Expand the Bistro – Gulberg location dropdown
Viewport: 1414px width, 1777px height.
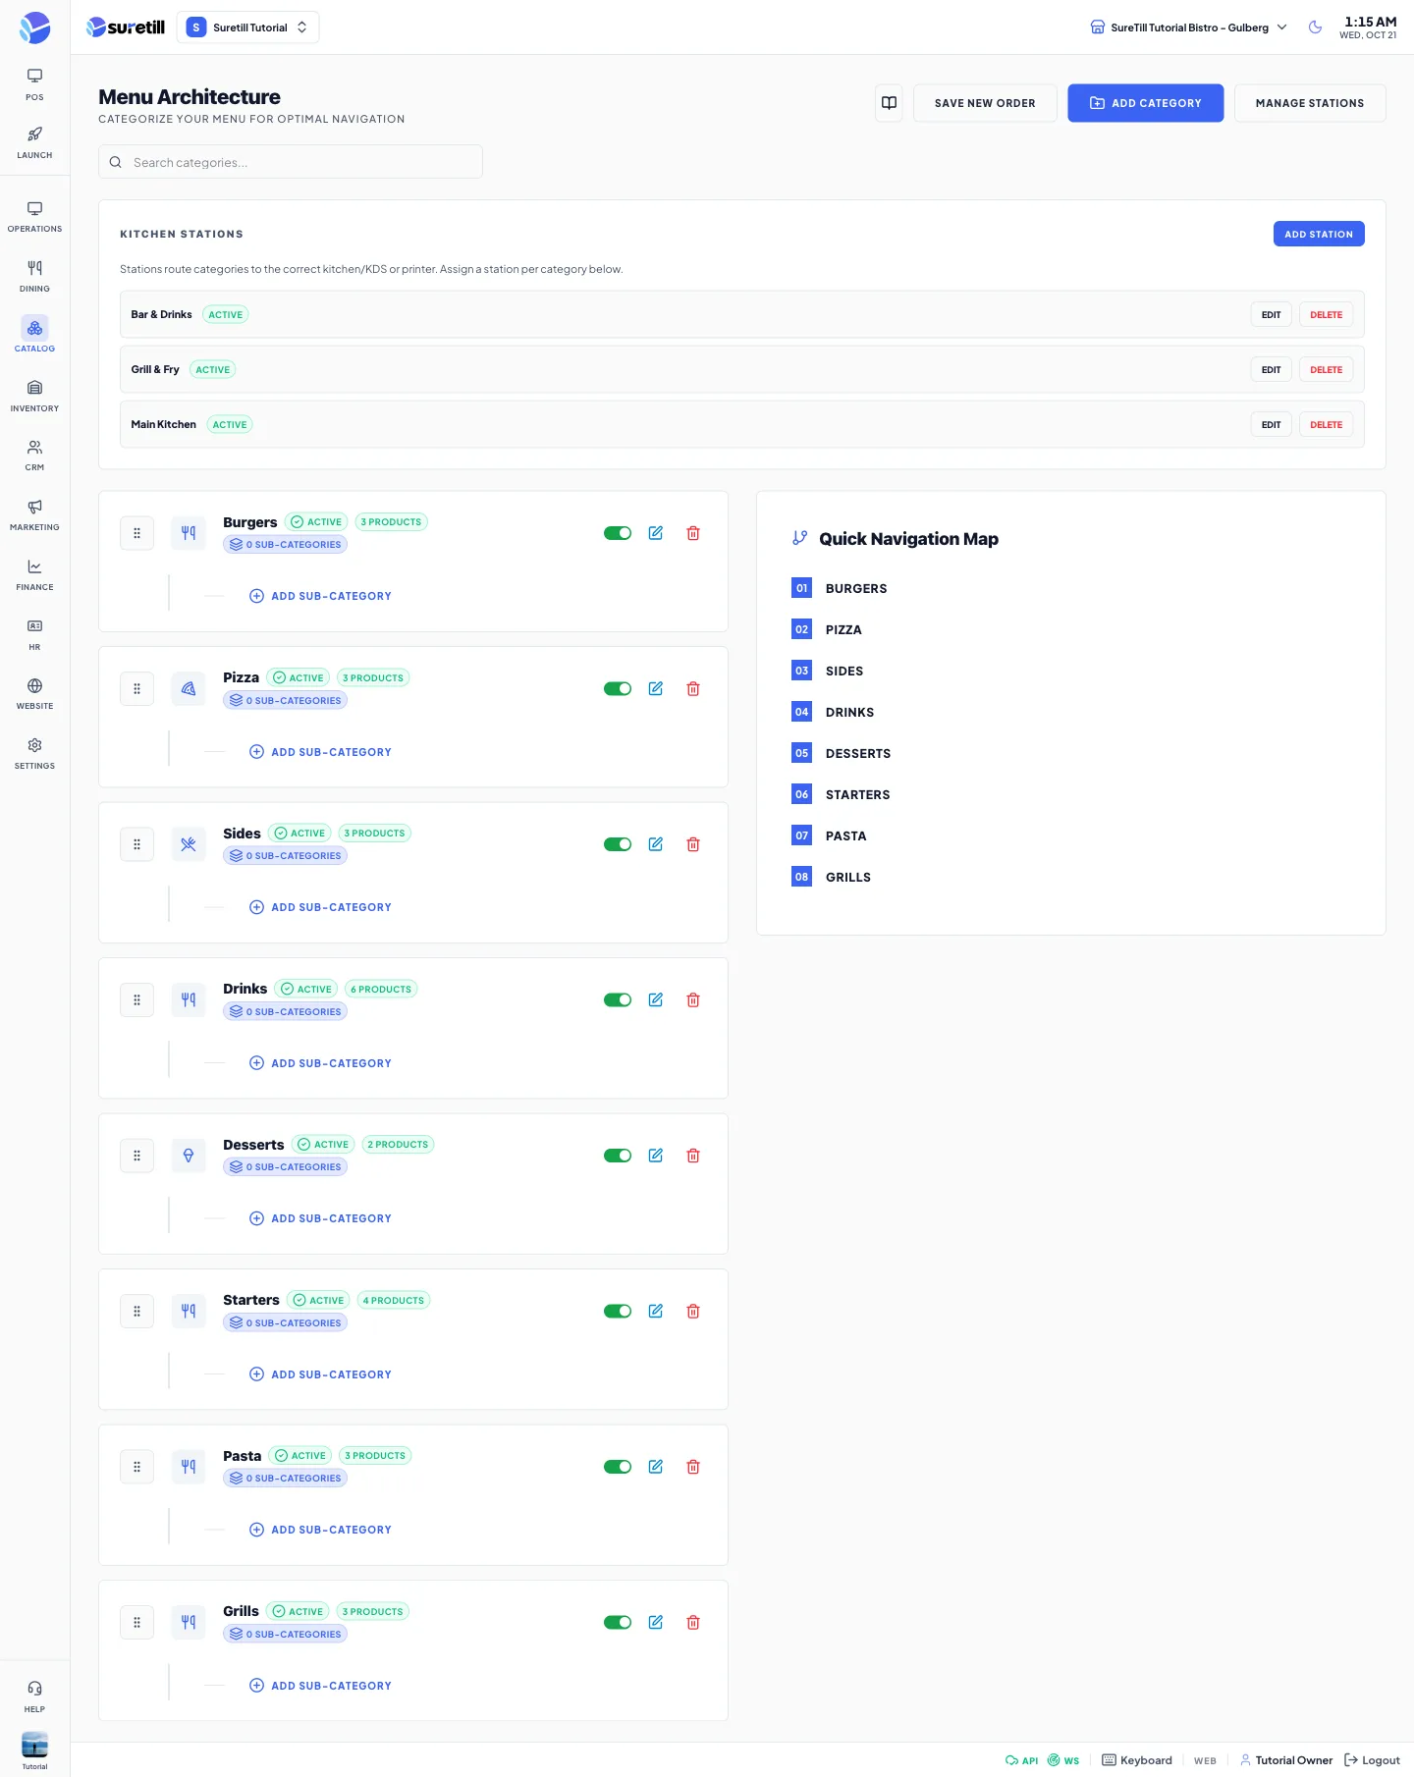(x=1188, y=27)
